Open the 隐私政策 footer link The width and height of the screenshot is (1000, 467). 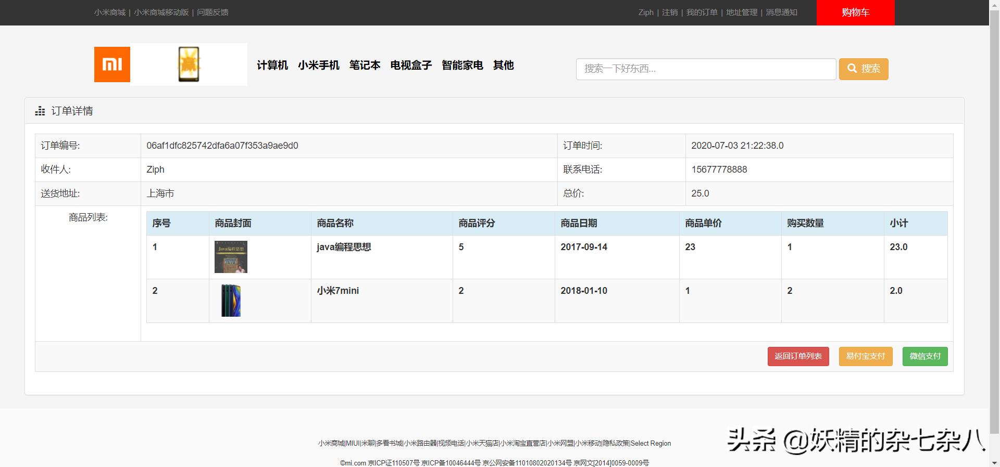(616, 444)
